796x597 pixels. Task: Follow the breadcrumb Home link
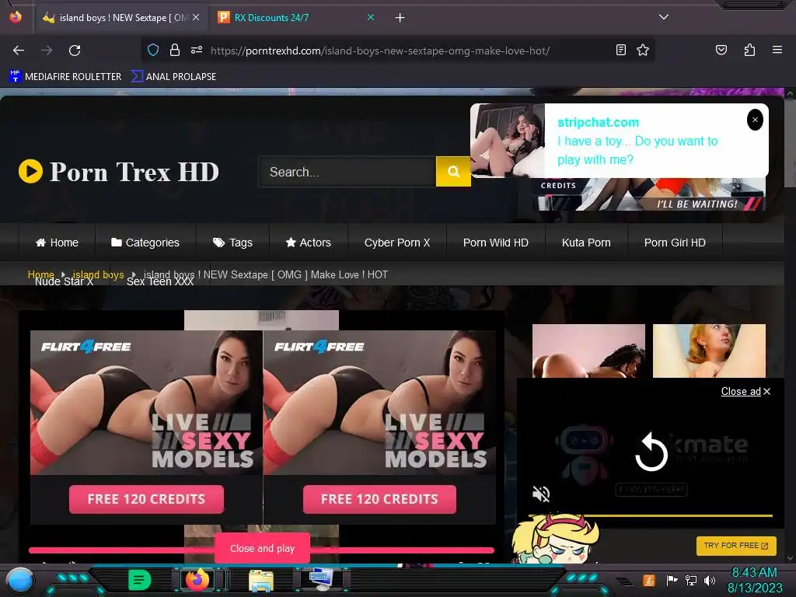(40, 274)
